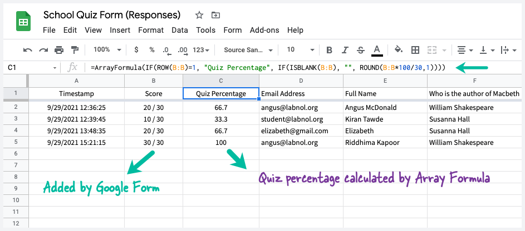525x231 pixels.
Task: Select the 30 / 30 score cell
Action: click(154, 142)
